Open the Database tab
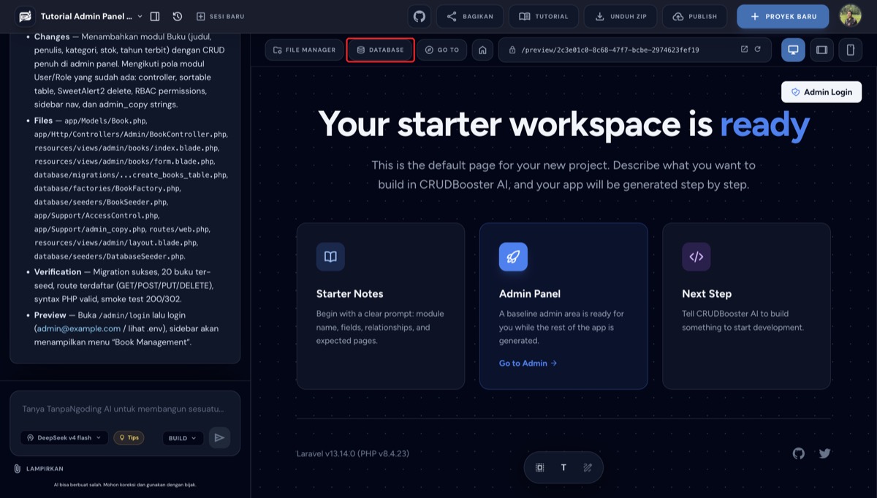This screenshot has width=877, height=498. (x=380, y=50)
